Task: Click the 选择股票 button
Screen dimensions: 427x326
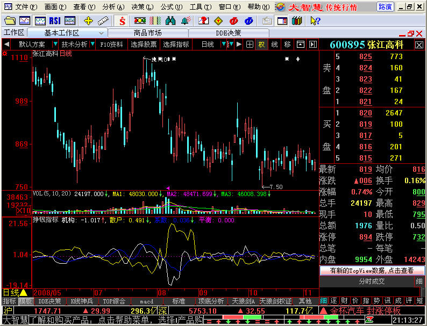Action: coord(144,45)
